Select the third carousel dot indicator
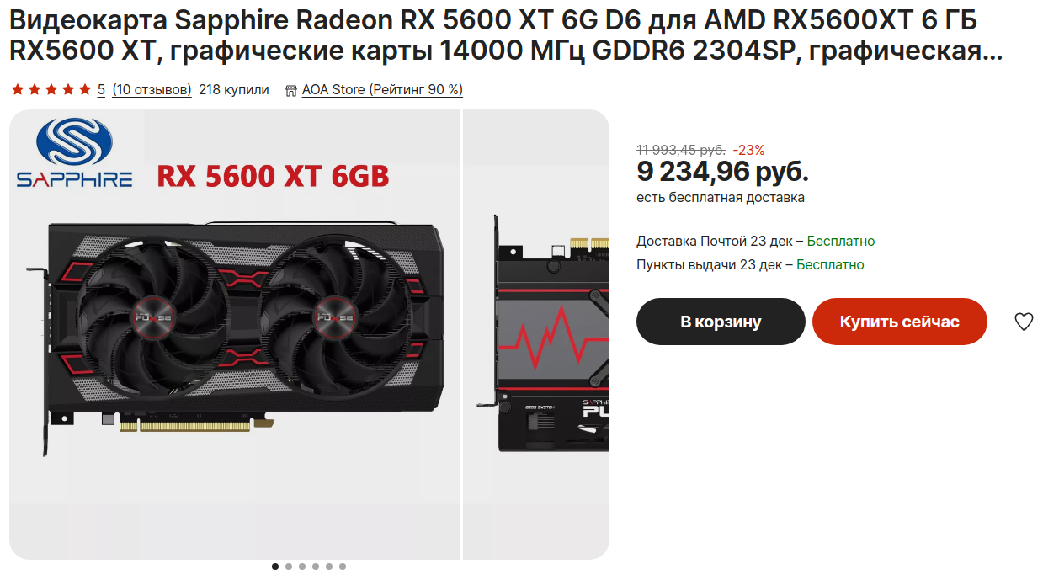 [302, 567]
